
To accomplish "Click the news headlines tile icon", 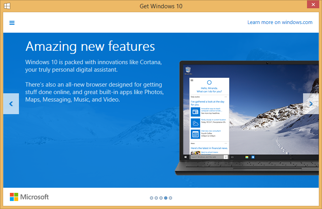I will tap(195, 111).
